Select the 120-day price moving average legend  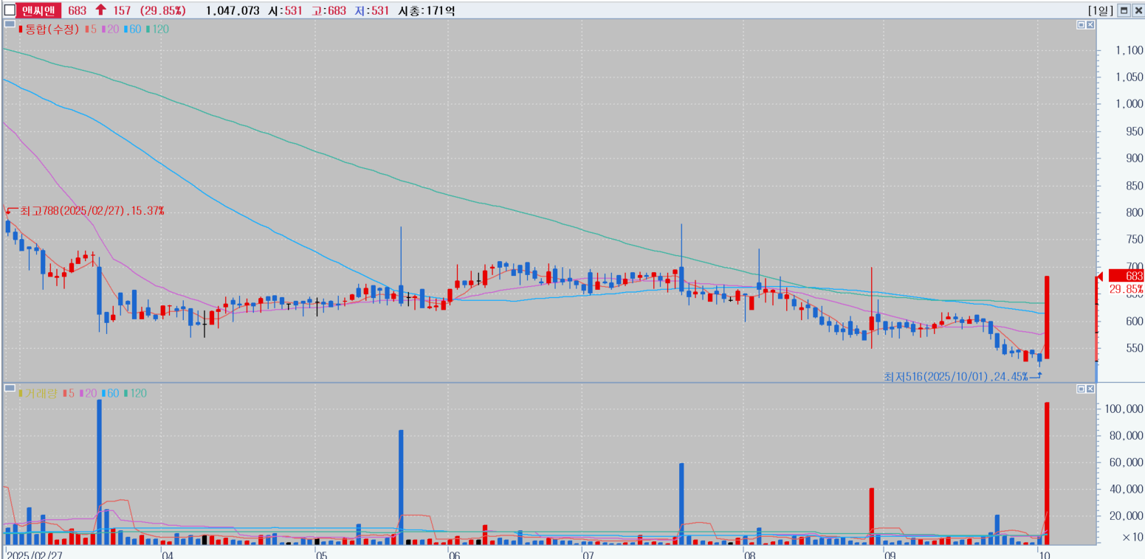click(157, 29)
